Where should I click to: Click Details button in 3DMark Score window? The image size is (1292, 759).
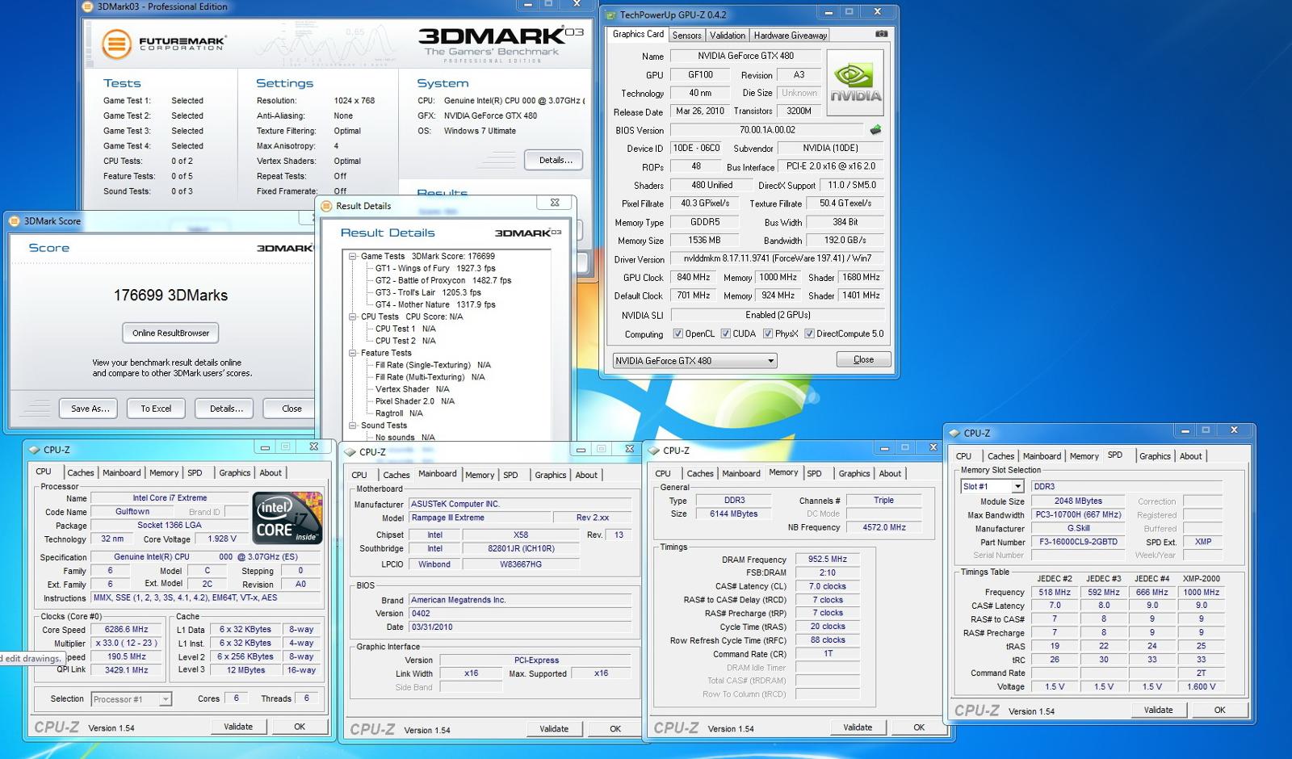pyautogui.click(x=224, y=409)
